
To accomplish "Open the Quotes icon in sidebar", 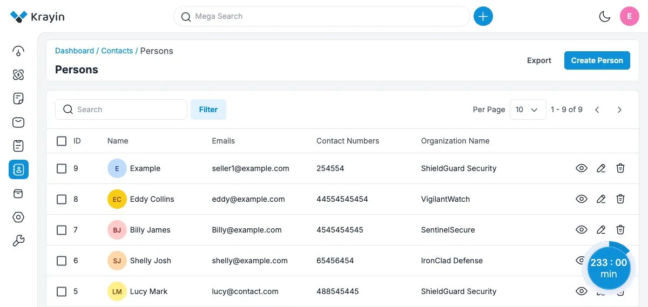I will click(18, 99).
